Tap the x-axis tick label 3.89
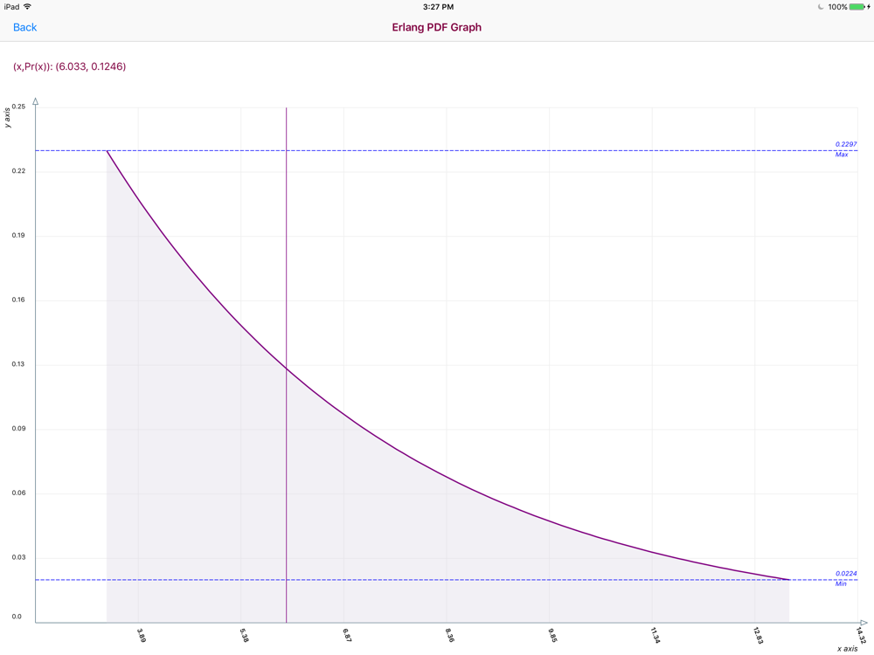Screen dimensions: 874x655 pos(142,636)
